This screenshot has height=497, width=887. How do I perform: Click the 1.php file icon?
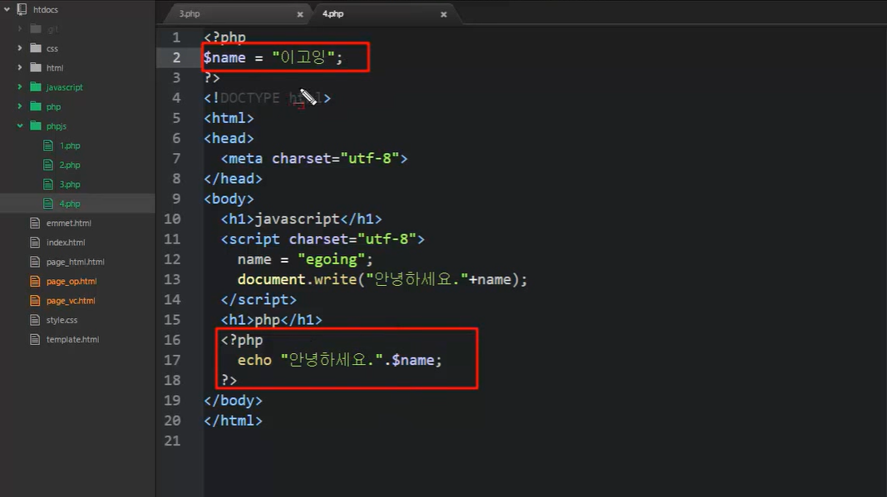(48, 145)
